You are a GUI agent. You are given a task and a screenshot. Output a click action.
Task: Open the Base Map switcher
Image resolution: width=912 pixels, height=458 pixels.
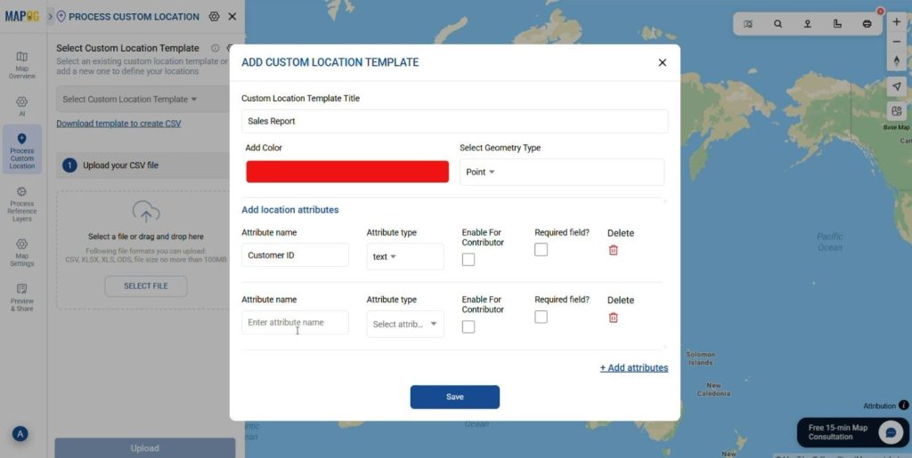tap(896, 111)
